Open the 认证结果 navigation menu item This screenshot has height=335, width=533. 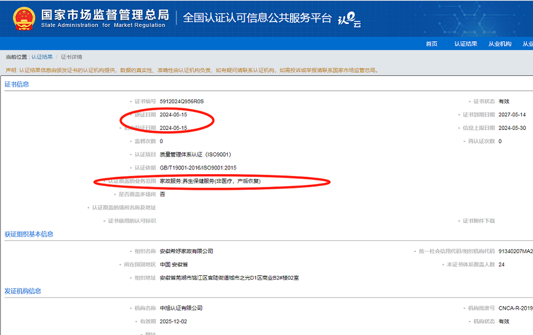click(466, 44)
